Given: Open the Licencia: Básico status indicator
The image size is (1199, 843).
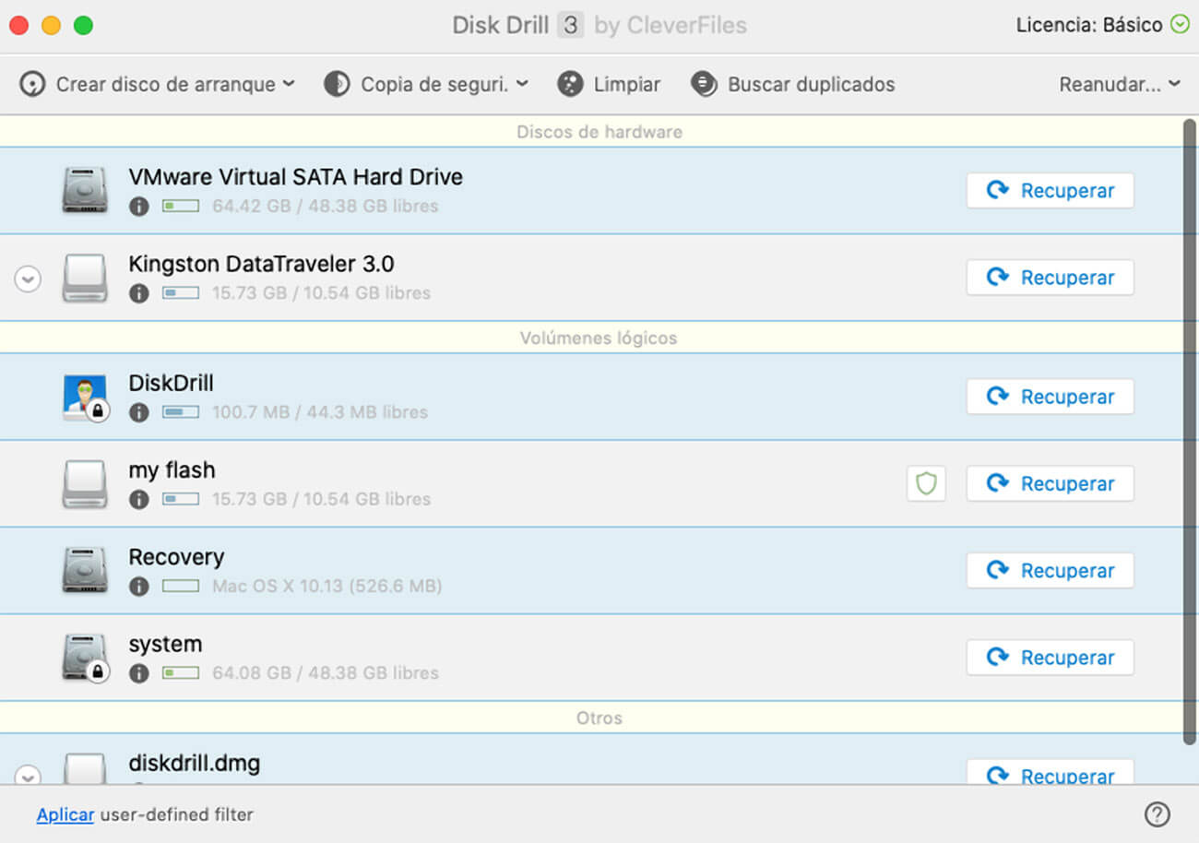Looking at the screenshot, I should (1102, 25).
